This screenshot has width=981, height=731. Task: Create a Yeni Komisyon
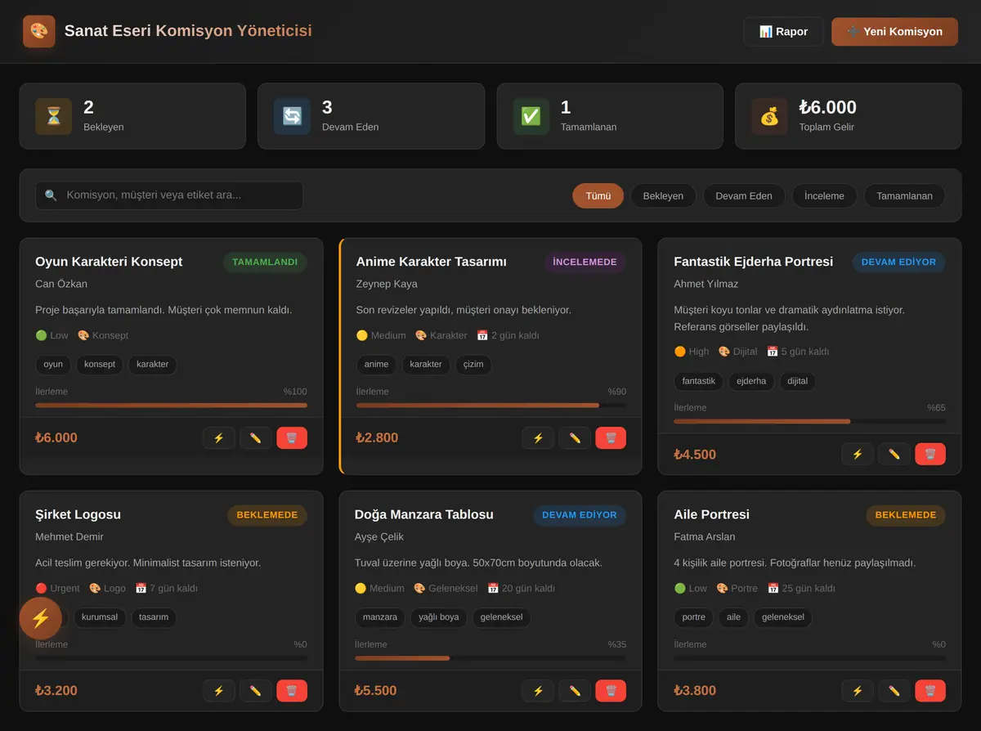click(x=894, y=31)
